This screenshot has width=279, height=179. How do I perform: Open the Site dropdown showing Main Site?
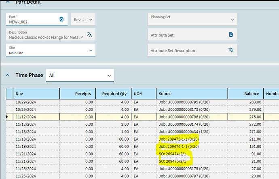51,50
